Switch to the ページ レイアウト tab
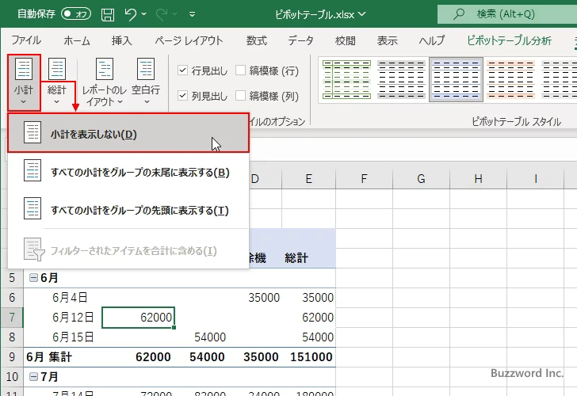Image resolution: width=577 pixels, height=396 pixels. [189, 40]
